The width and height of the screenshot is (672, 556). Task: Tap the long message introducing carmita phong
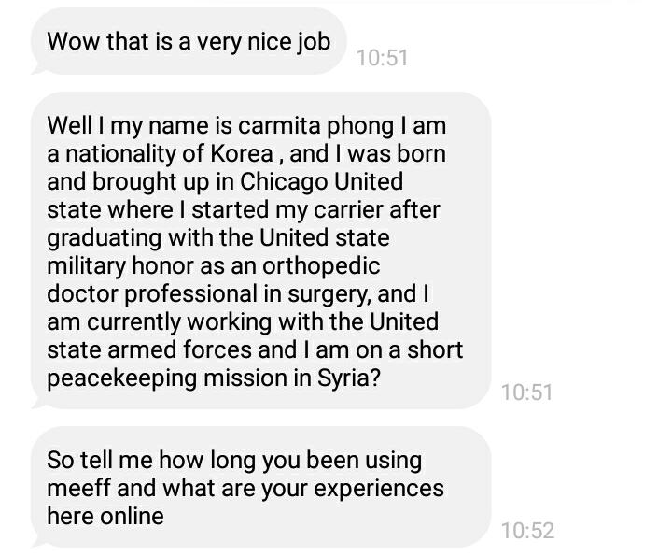261,250
